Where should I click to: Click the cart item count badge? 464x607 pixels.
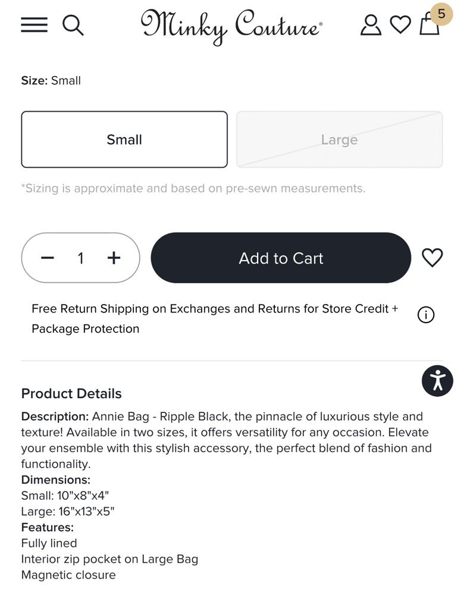441,14
